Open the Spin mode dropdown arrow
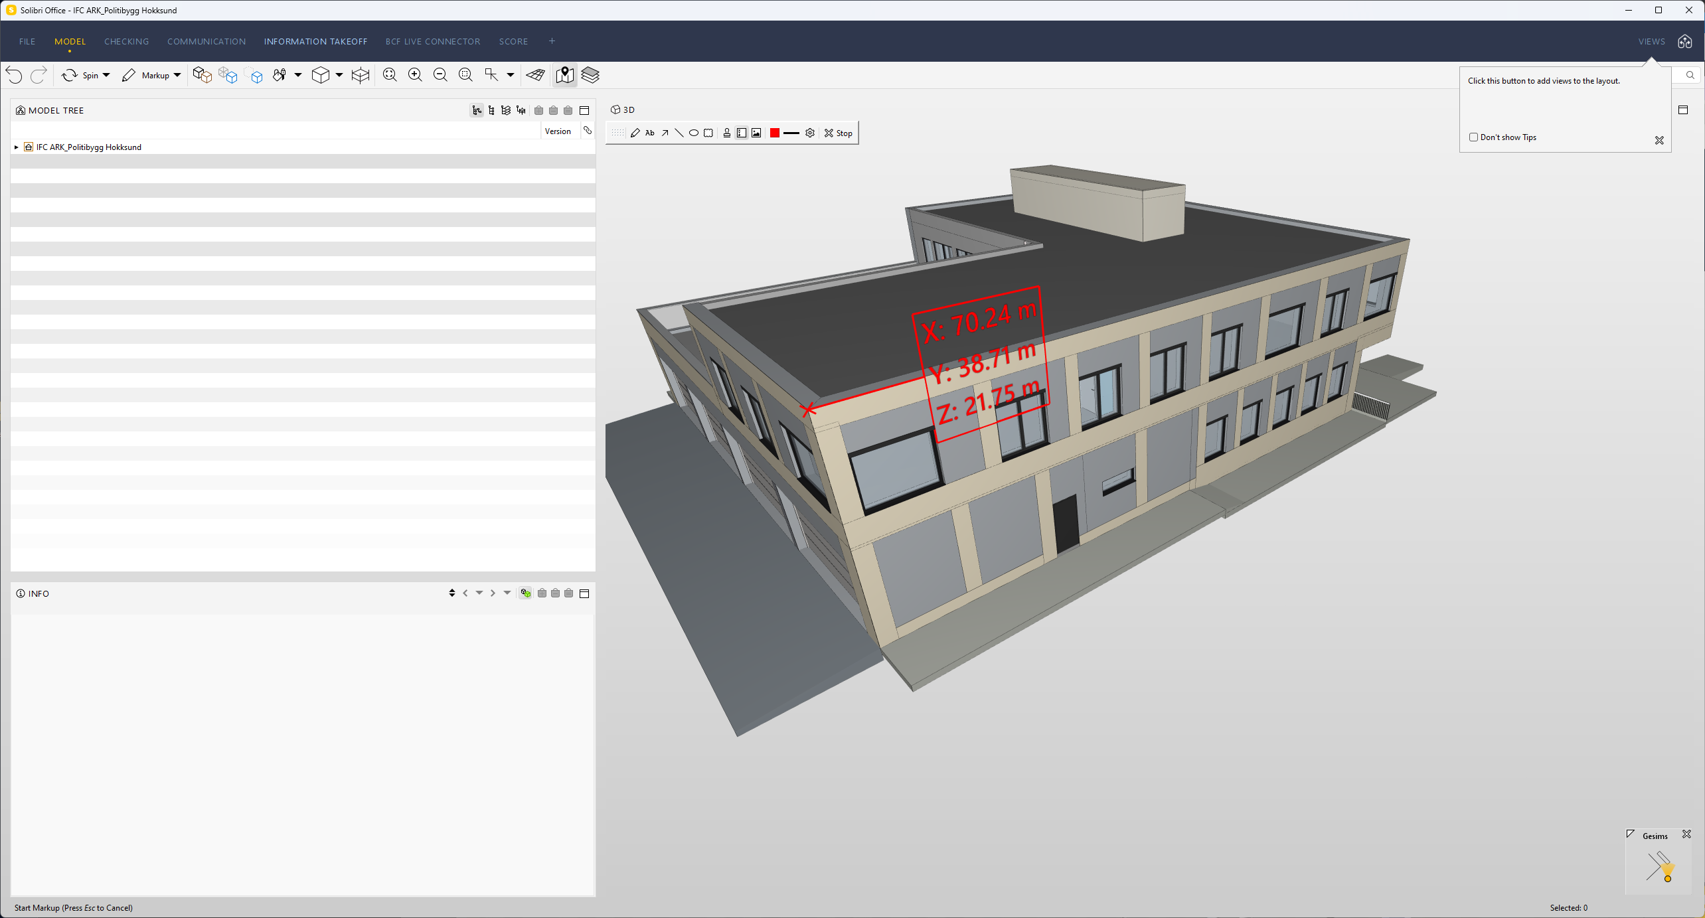The height and width of the screenshot is (918, 1705). [106, 75]
